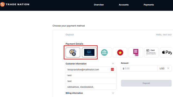Click the address field sddsadsas, dasdasdasd
Viewport: 173px width, 97px height.
[x=91, y=87]
